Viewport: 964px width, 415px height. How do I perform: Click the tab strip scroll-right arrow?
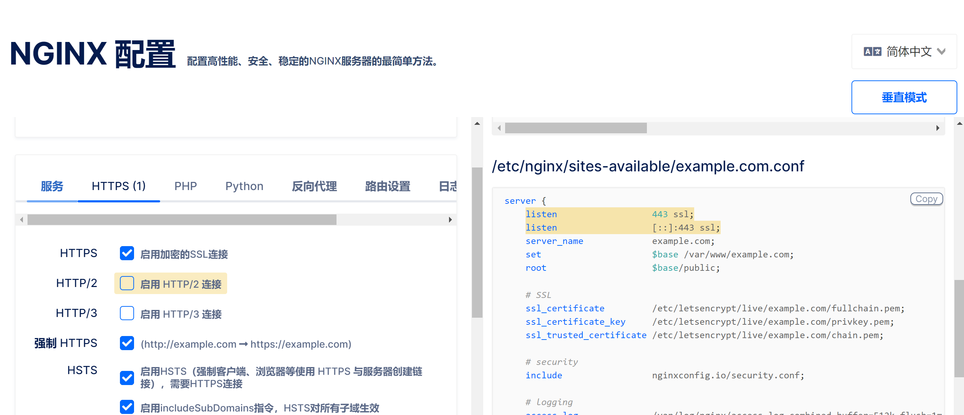[450, 220]
